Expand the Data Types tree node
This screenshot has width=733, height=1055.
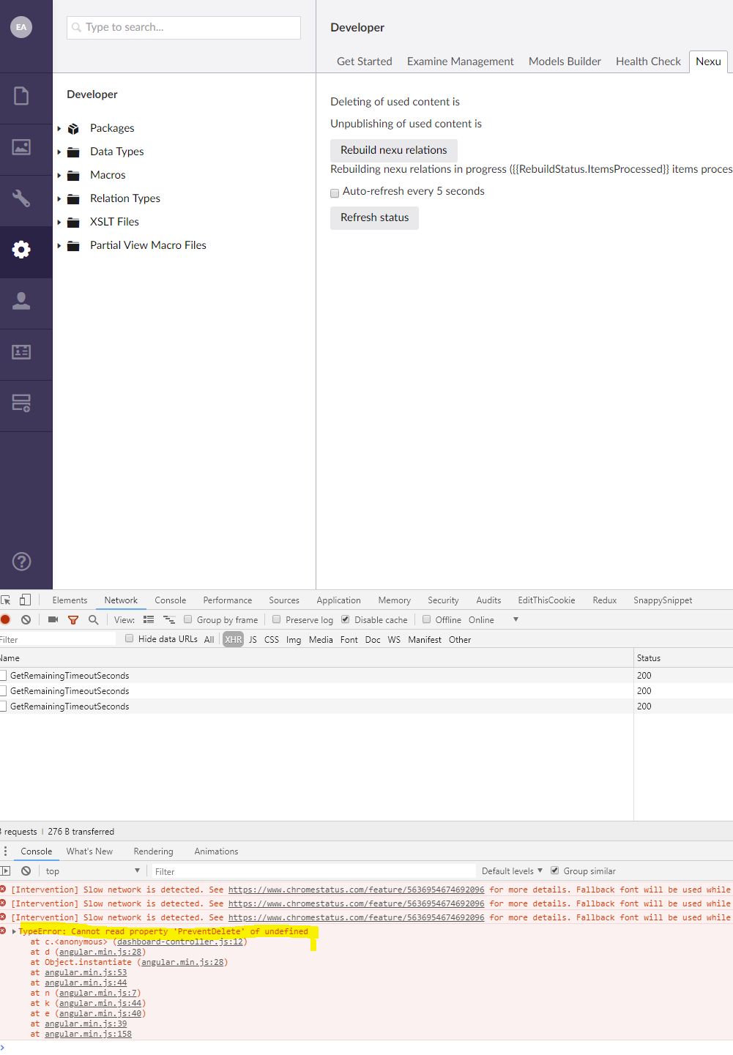[x=59, y=152]
